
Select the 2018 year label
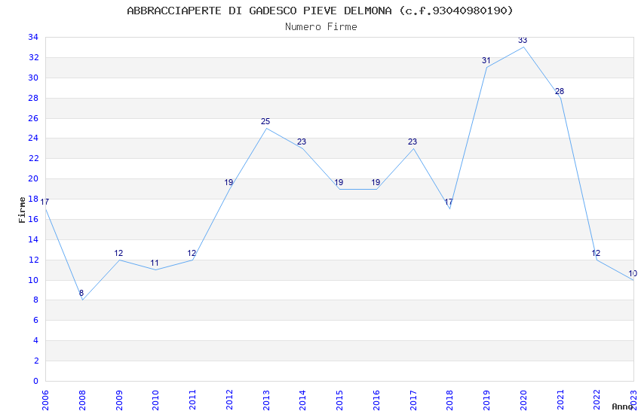pos(449,400)
